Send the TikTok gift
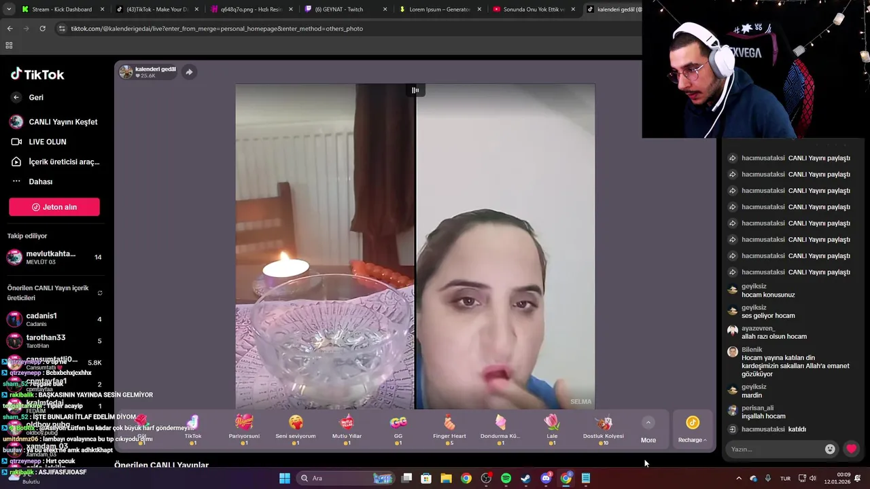Viewport: 870px width, 489px height. pos(193,429)
